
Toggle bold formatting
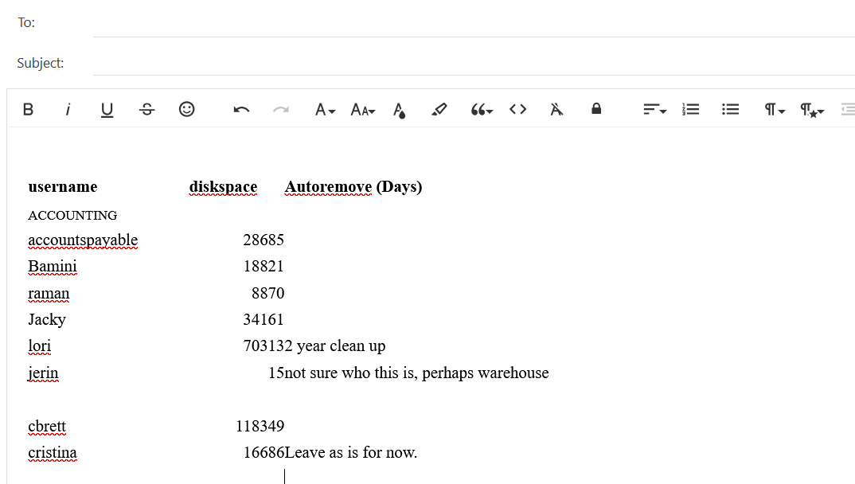(x=28, y=109)
